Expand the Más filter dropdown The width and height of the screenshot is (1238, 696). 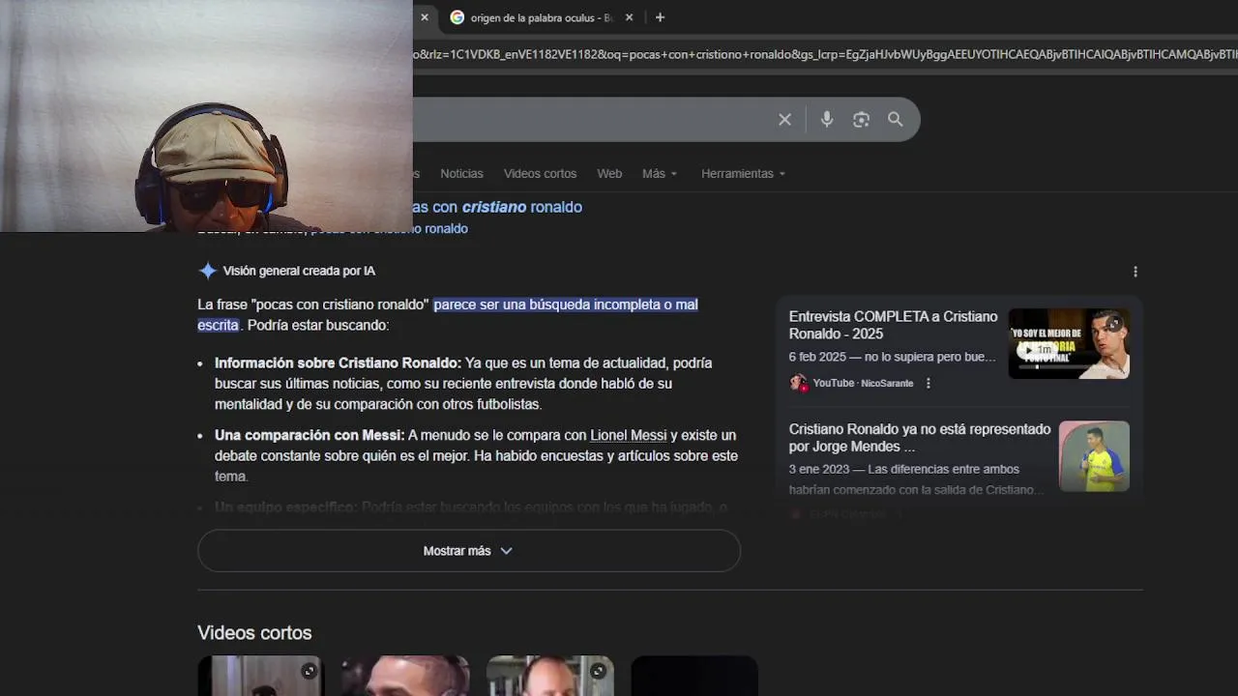[x=660, y=174]
